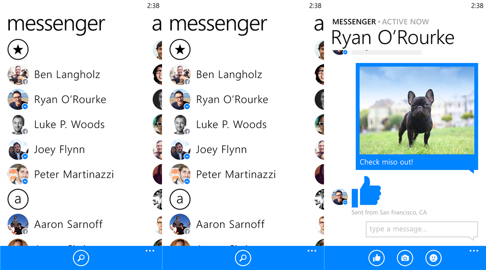Tap the favorites star header in the middle list
The height and width of the screenshot is (270, 486).
180,50
